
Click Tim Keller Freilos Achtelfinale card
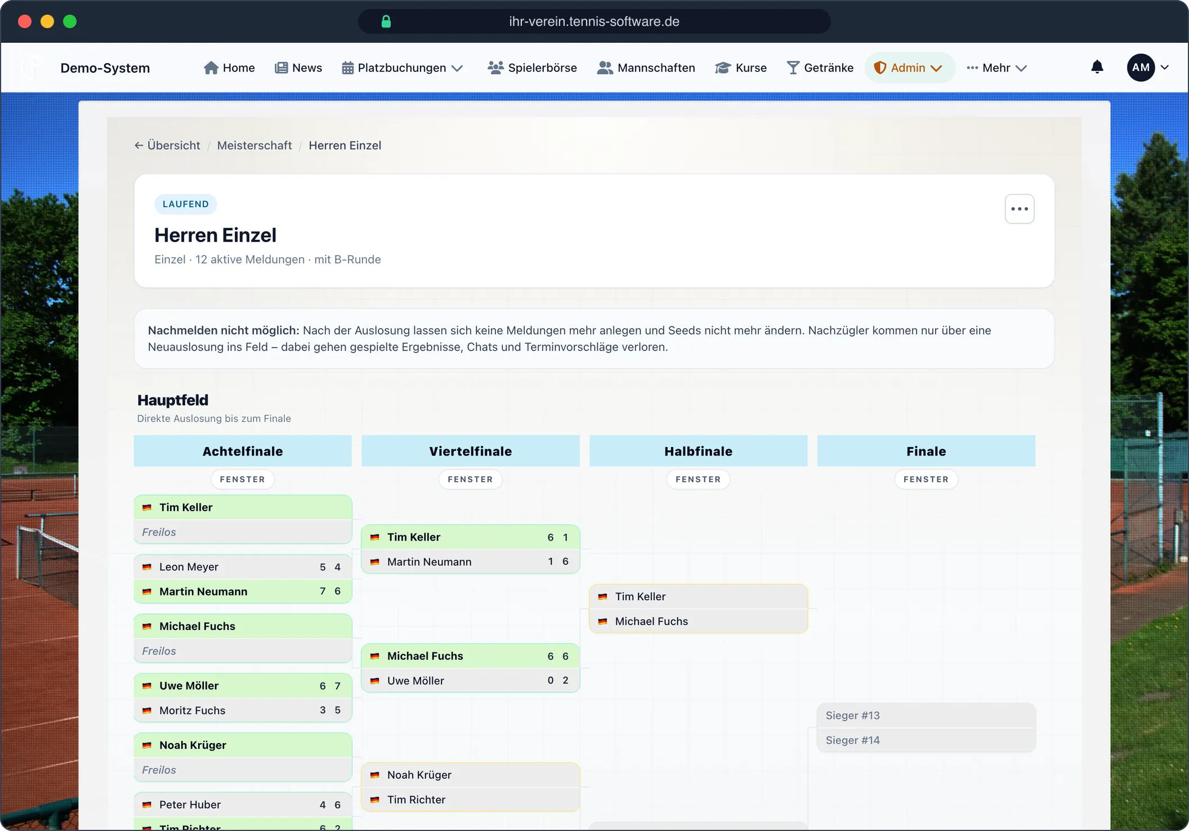(x=243, y=519)
